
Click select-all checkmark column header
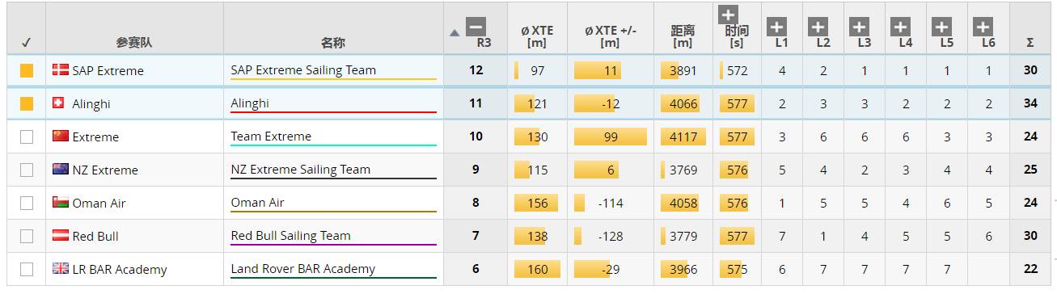tap(26, 43)
